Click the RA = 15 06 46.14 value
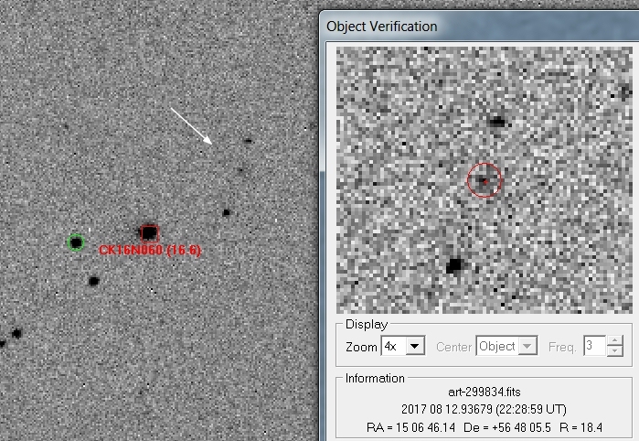The width and height of the screenshot is (639, 441). click(x=410, y=427)
